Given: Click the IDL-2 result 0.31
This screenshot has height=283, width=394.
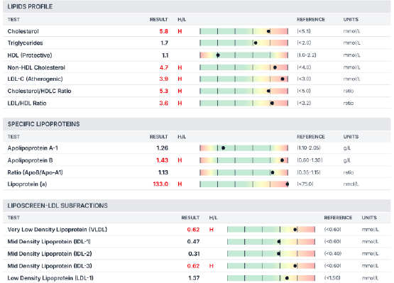Looking at the screenshot, I should pos(194,254).
